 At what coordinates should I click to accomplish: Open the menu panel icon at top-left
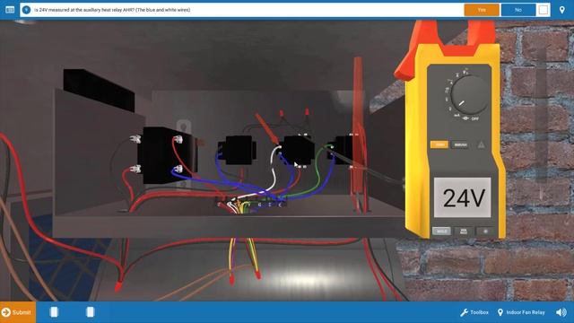click(x=10, y=10)
